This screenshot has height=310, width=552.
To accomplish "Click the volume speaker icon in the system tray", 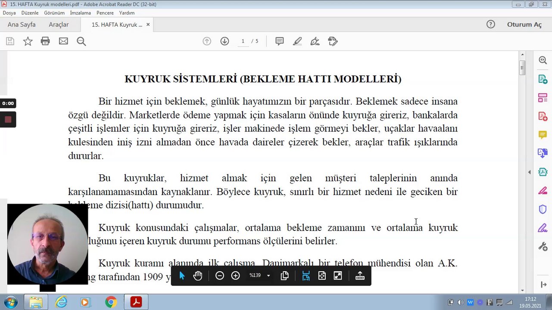I will [460, 302].
